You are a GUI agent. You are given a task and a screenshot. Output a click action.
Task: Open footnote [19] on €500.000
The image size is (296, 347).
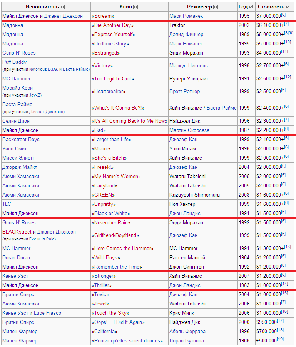(280, 339)
